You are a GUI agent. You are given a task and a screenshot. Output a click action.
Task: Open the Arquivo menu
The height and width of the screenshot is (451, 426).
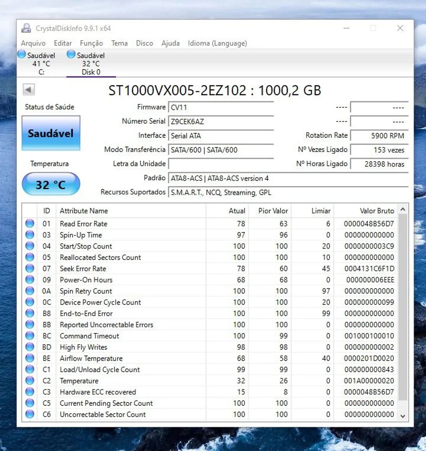click(x=33, y=43)
